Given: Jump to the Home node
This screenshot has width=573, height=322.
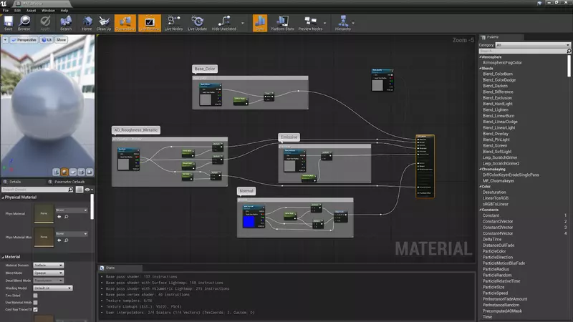Looking at the screenshot, I should click(87, 23).
